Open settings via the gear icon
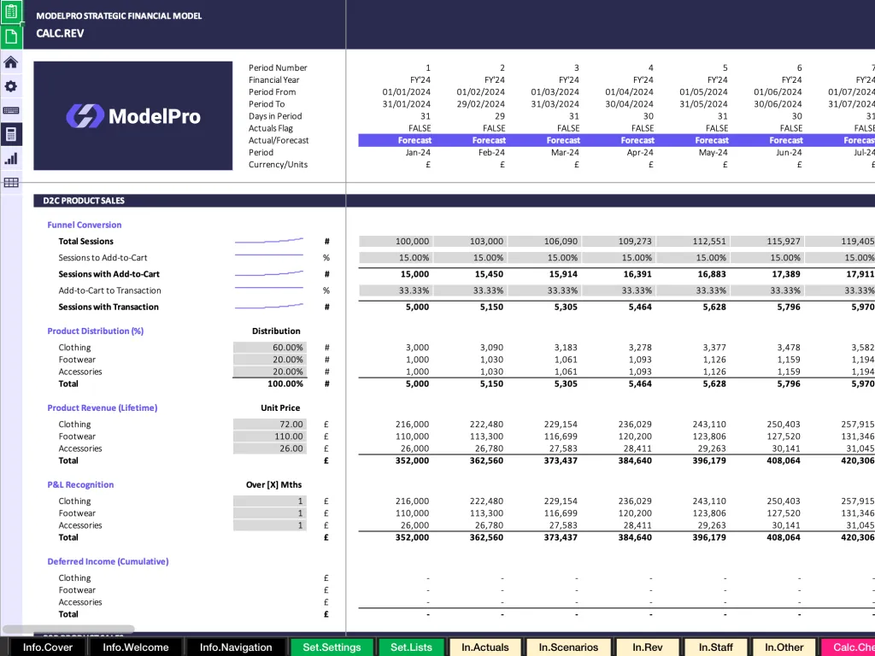Image resolution: width=875 pixels, height=656 pixels. coord(11,86)
